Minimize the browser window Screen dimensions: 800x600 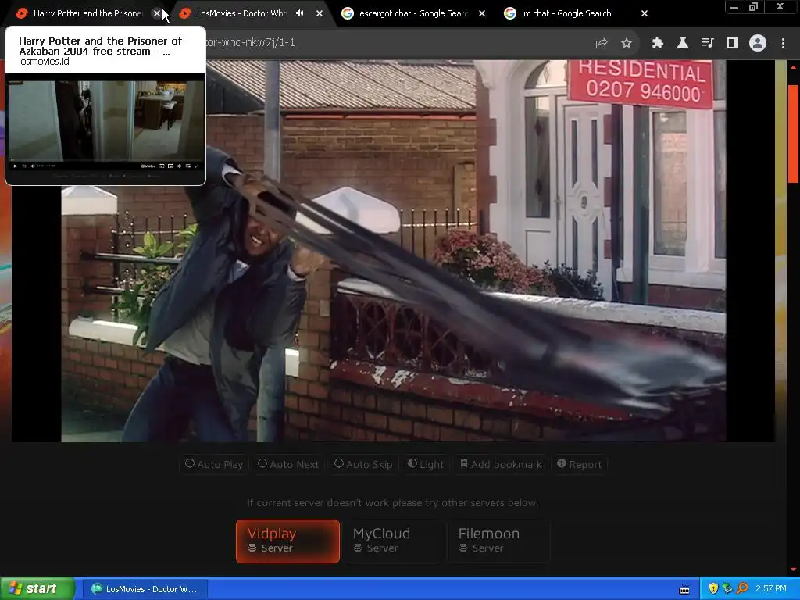(734, 7)
